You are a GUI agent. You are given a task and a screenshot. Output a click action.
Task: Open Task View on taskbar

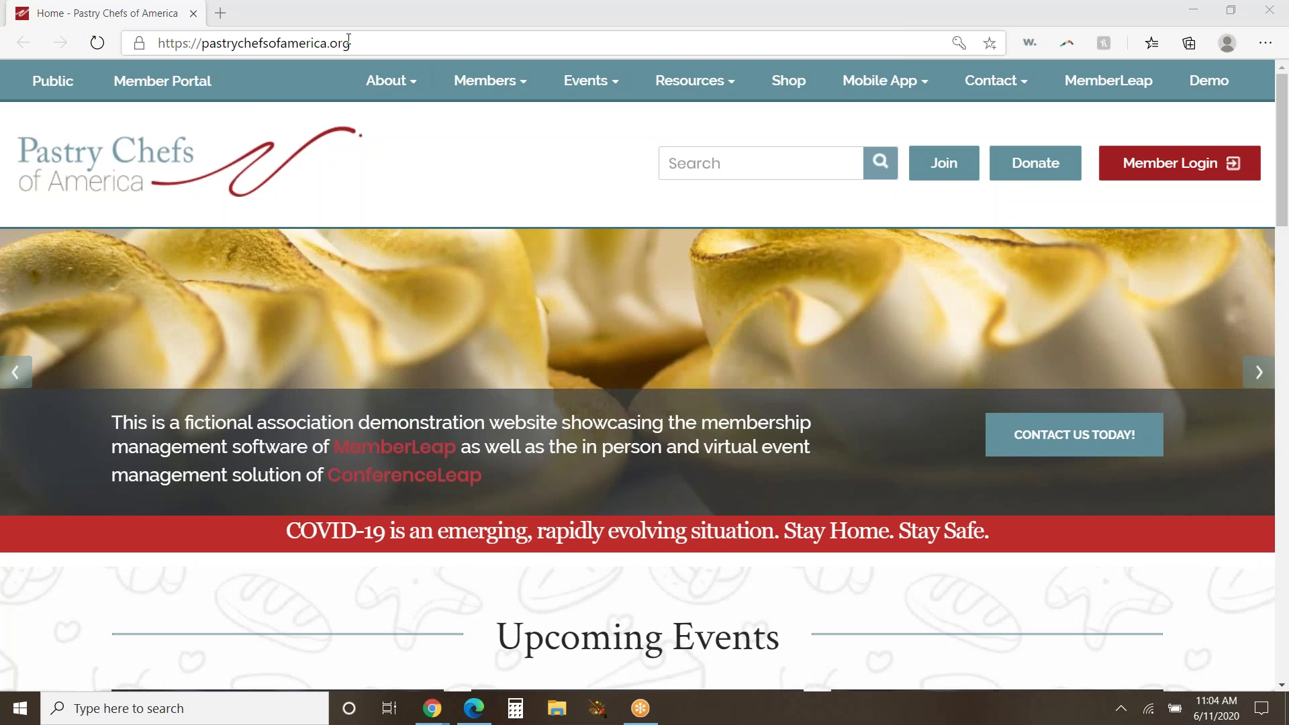(x=389, y=708)
